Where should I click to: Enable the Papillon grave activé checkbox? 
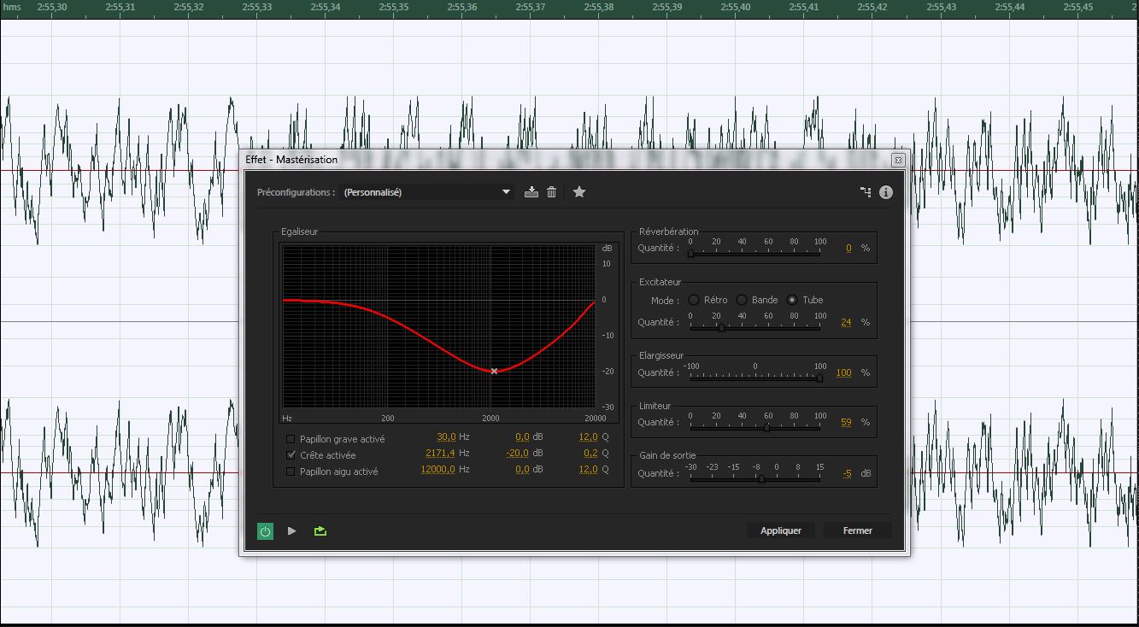(x=291, y=439)
